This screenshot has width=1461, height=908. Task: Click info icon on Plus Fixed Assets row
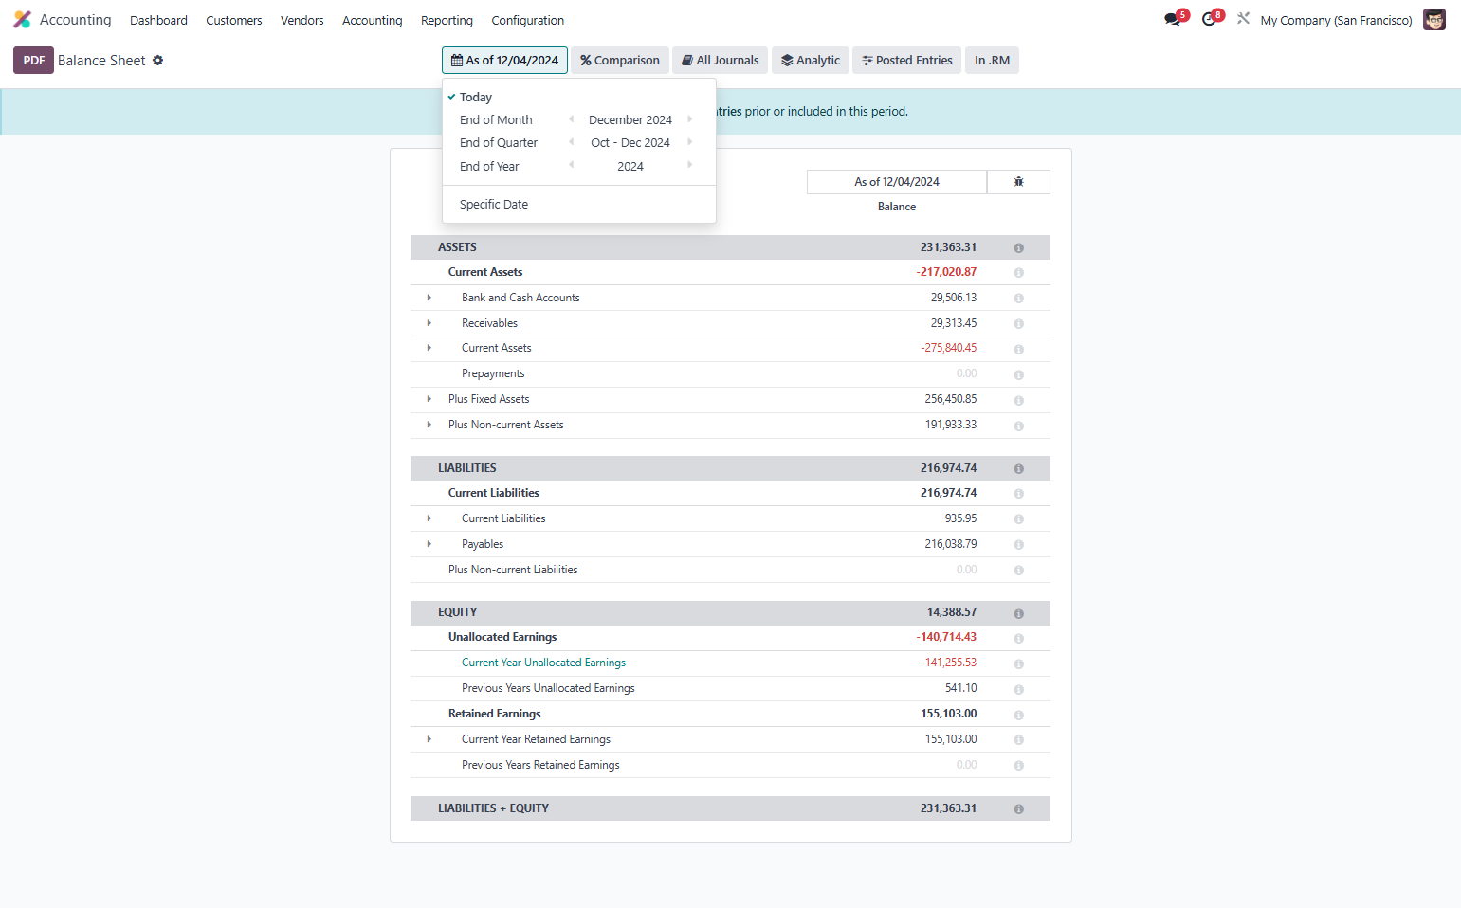tap(1018, 400)
